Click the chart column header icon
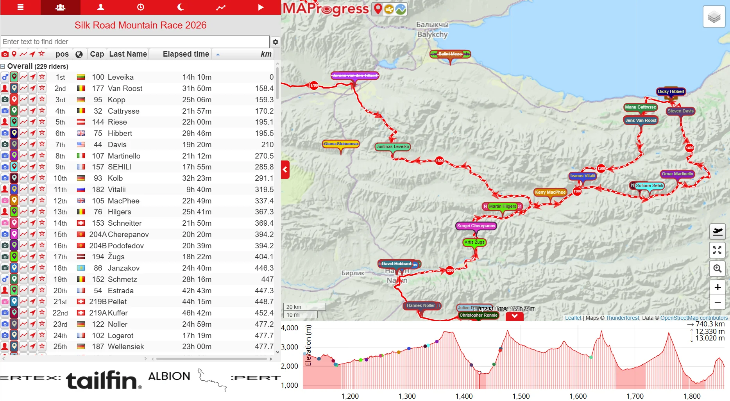 (23, 54)
